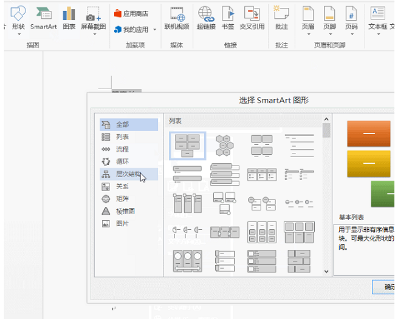
Task: Insert a 交叉引用 cross-reference
Action: pyautogui.click(x=252, y=18)
